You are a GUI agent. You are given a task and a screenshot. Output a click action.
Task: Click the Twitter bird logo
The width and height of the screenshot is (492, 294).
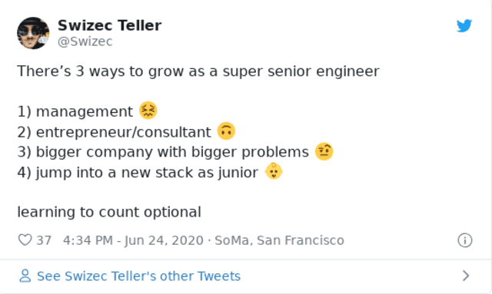point(464,25)
